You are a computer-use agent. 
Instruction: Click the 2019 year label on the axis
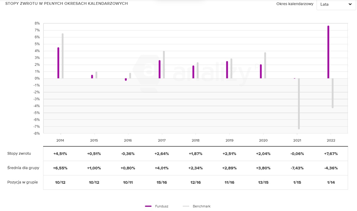(x=229, y=140)
